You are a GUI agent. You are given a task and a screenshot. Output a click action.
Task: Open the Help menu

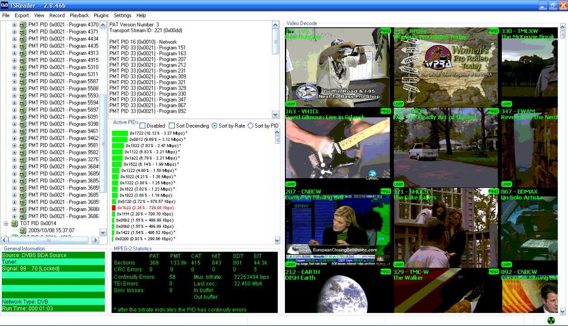(x=141, y=15)
